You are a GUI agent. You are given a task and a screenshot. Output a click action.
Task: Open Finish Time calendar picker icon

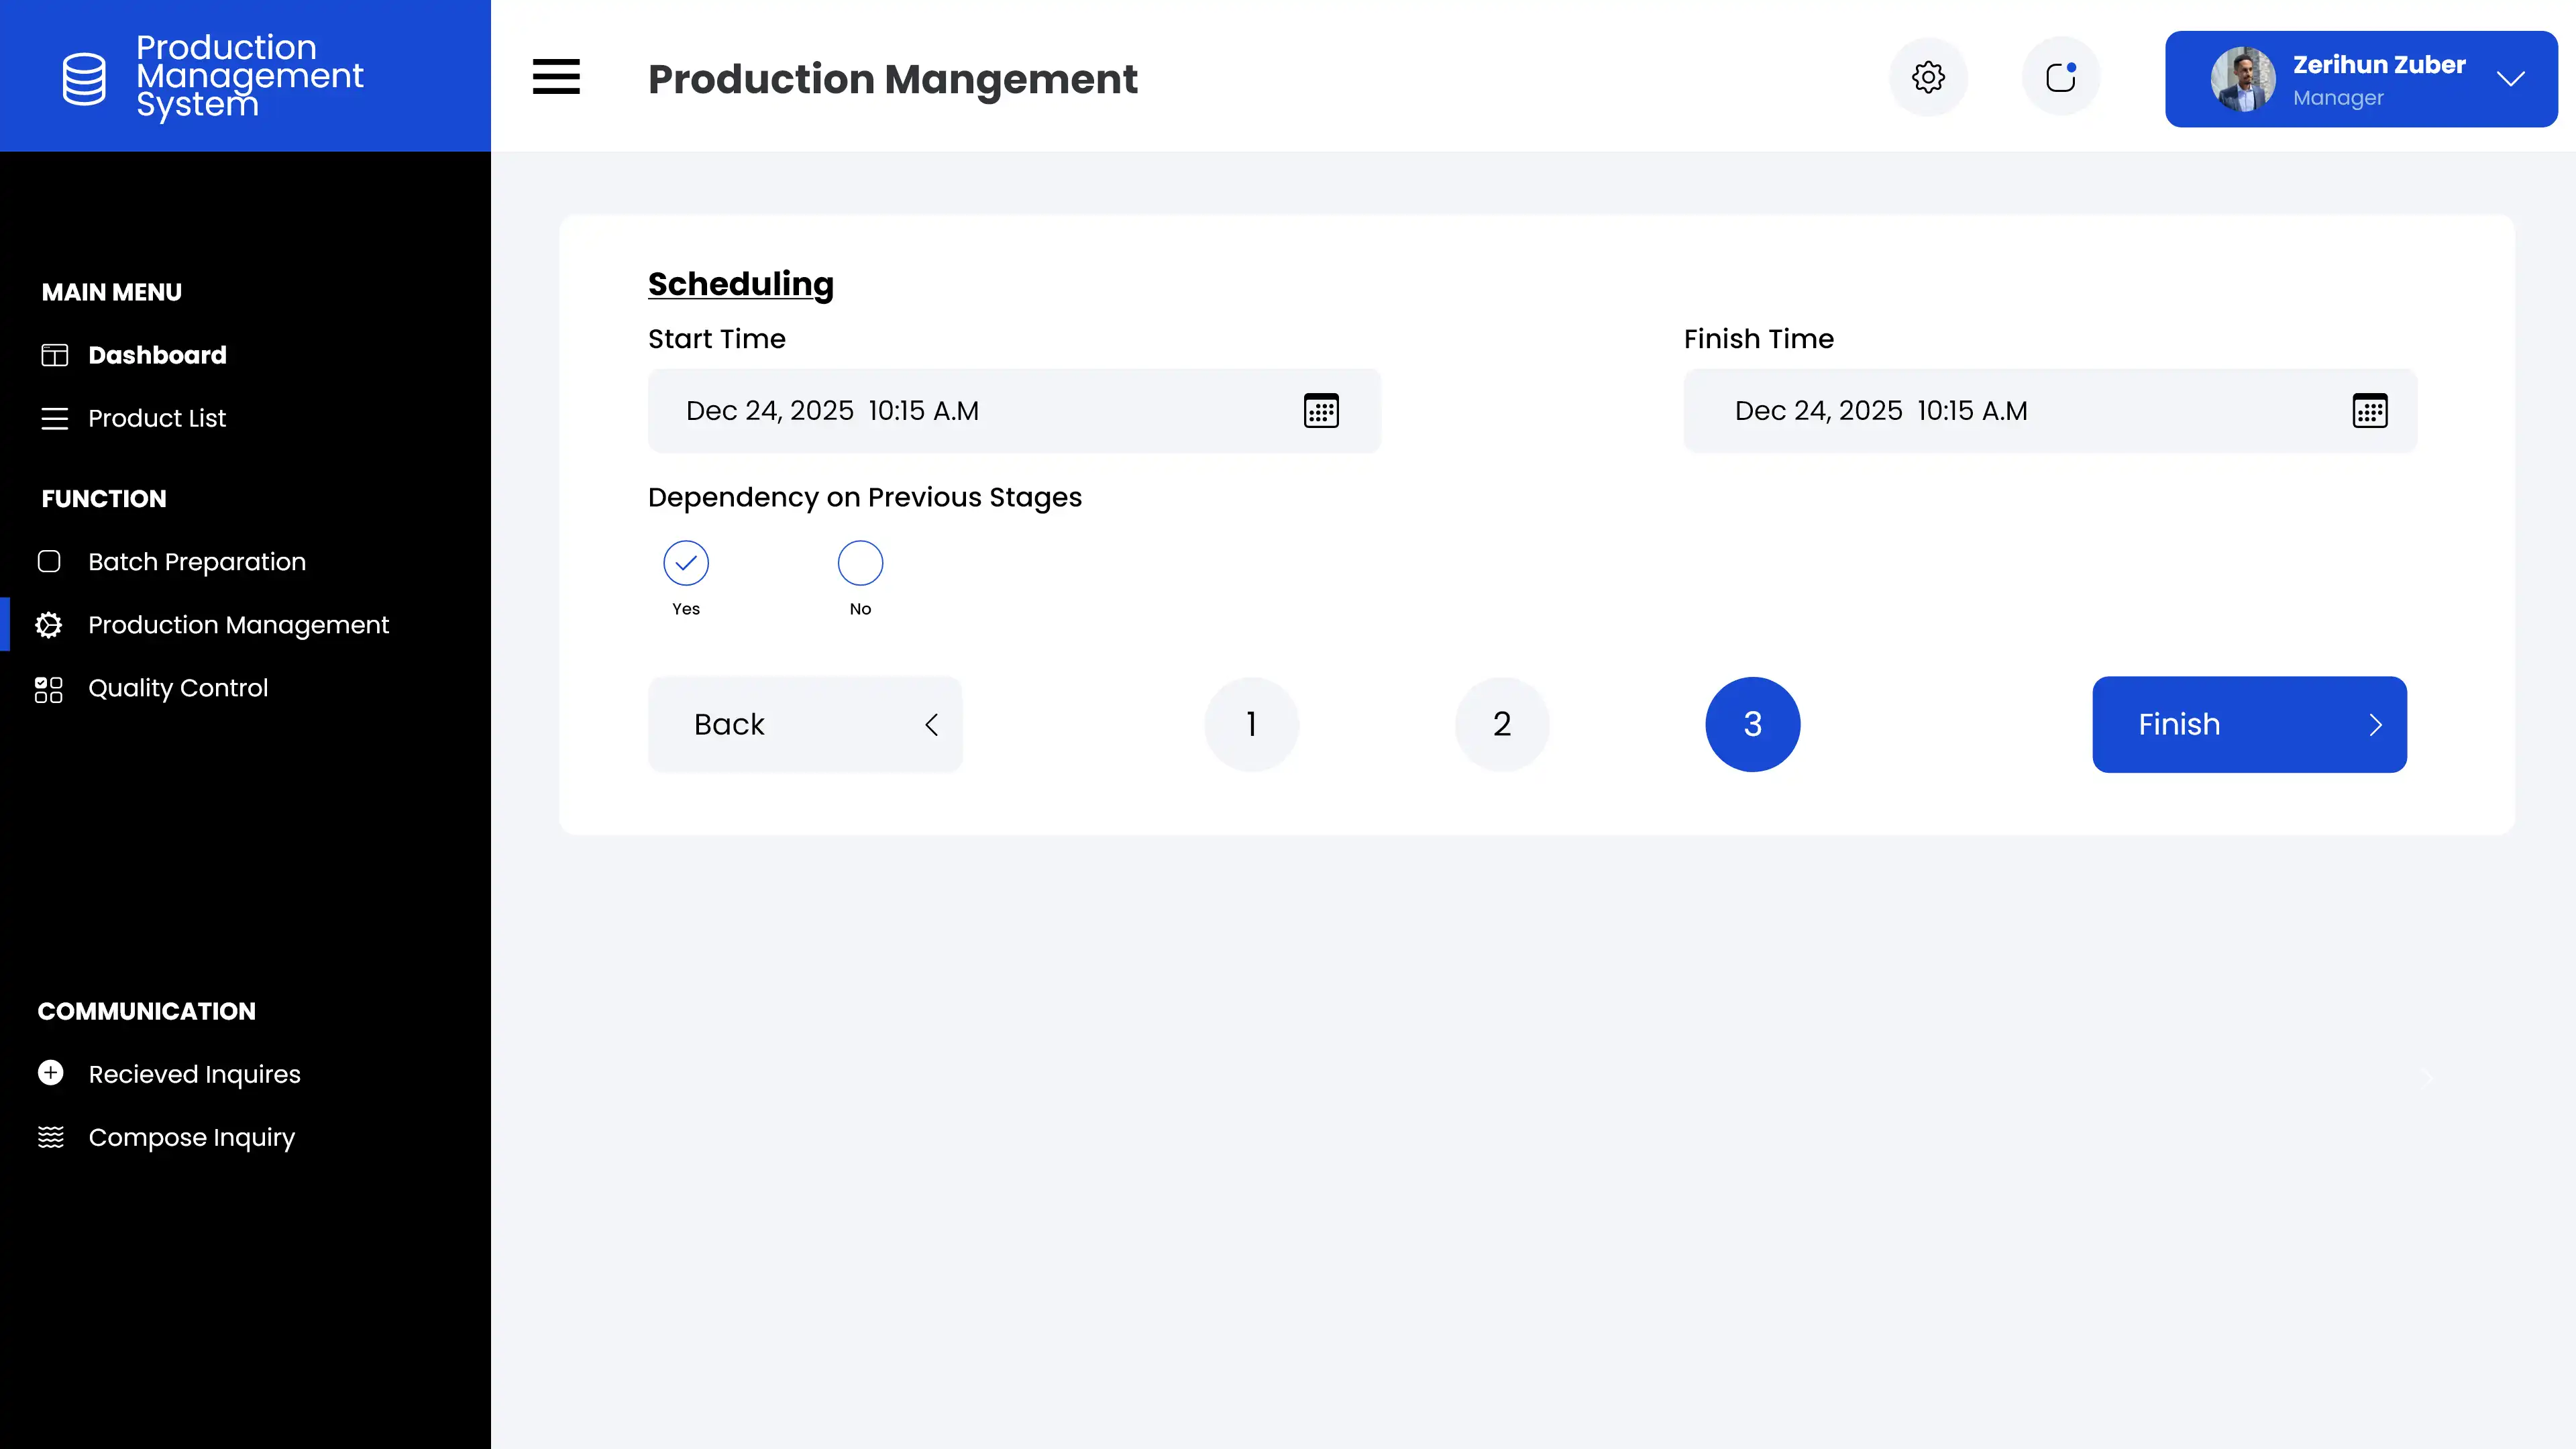coord(2369,411)
